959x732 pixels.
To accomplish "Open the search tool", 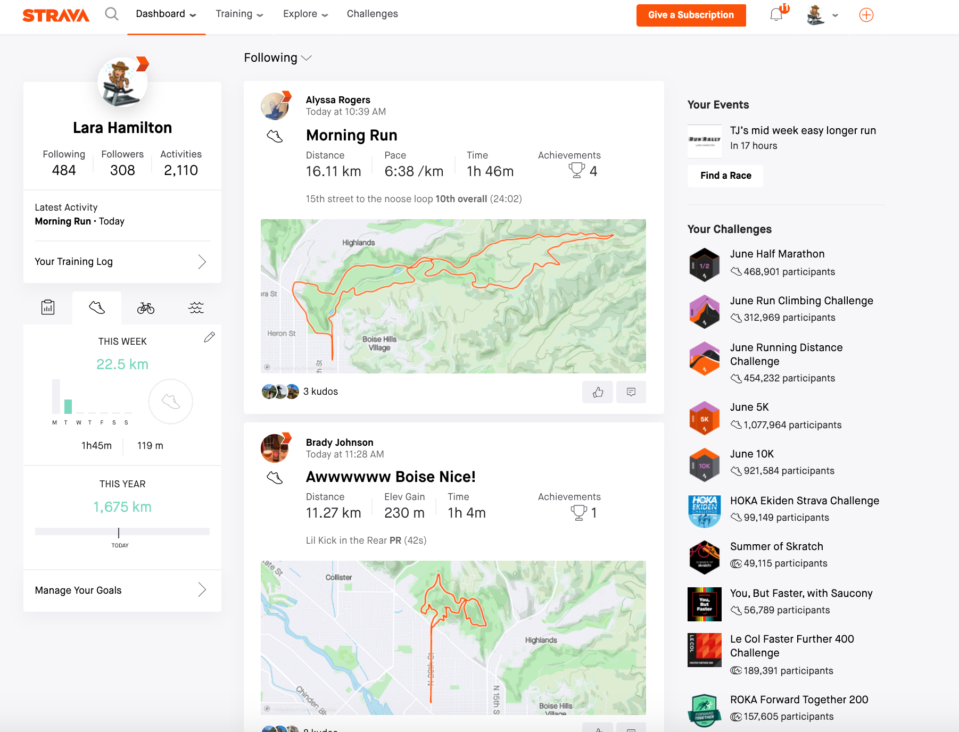I will [x=111, y=14].
